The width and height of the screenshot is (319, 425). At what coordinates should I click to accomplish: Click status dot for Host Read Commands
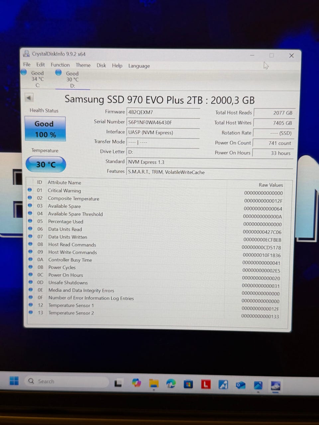tap(31, 244)
